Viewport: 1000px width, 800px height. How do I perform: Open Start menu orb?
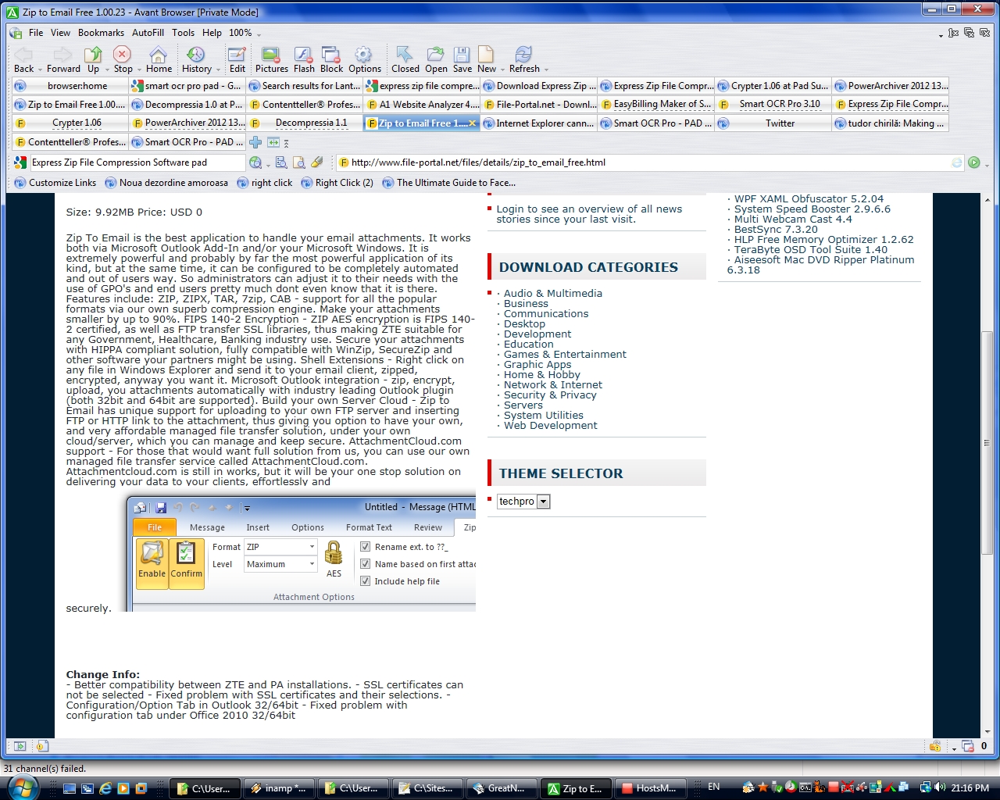23,787
